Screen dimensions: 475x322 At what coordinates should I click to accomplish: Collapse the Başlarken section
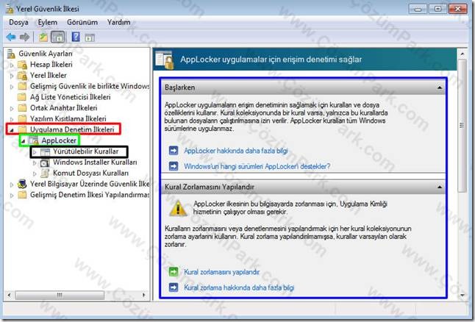[439, 87]
